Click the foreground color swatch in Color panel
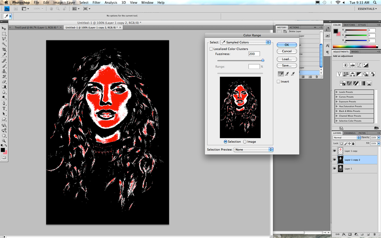Image resolution: width=381 pixels, height=238 pixels. 336,31
